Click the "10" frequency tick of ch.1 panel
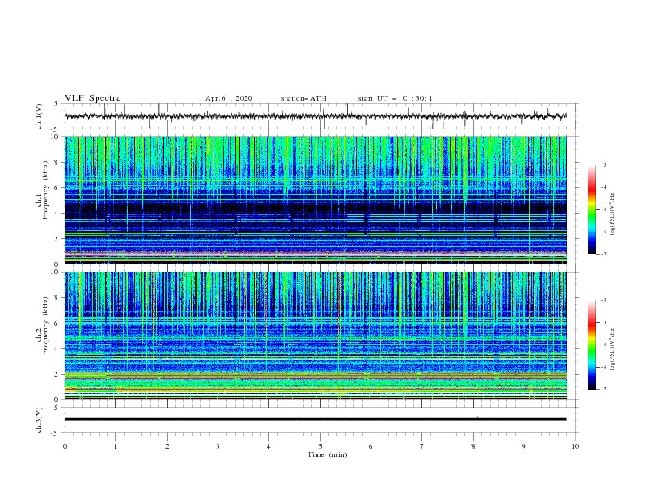This screenshot has height=501, width=648. [x=55, y=137]
